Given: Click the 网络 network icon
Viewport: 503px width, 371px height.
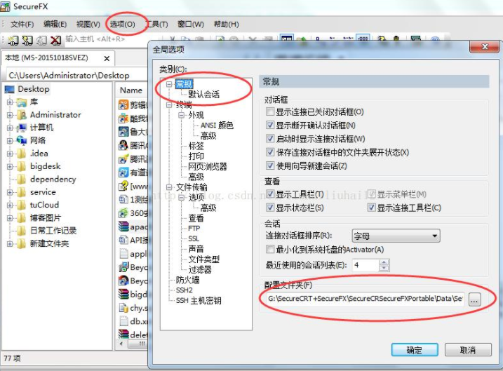Looking at the screenshot, I should click(22, 140).
